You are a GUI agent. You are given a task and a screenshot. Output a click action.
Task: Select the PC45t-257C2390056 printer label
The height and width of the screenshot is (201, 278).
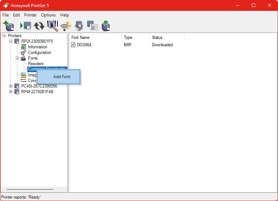(x=39, y=86)
